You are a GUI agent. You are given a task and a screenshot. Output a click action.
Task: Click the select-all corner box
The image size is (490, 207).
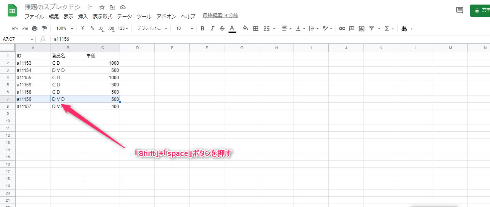[x=8, y=48]
